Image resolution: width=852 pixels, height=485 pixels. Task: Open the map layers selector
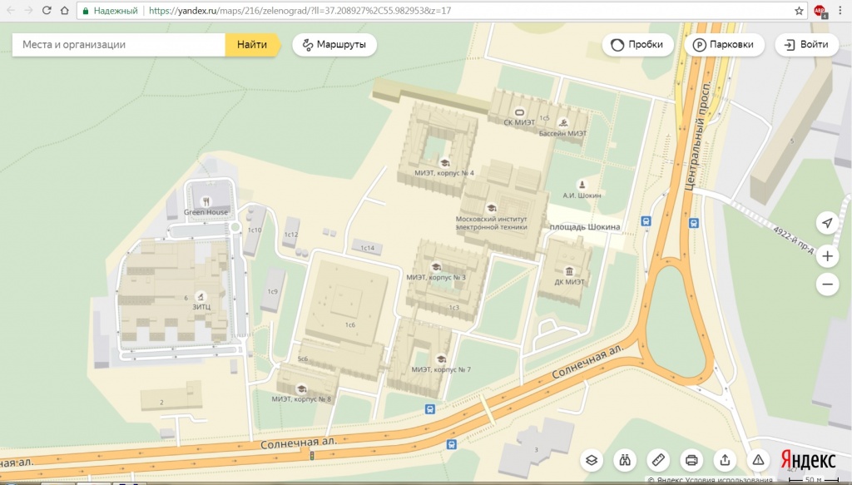(x=592, y=460)
